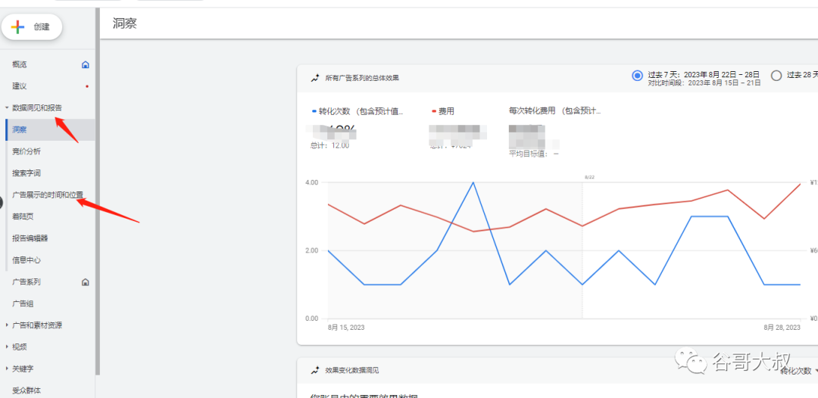Select the 过去 7 天 radio button

click(637, 75)
